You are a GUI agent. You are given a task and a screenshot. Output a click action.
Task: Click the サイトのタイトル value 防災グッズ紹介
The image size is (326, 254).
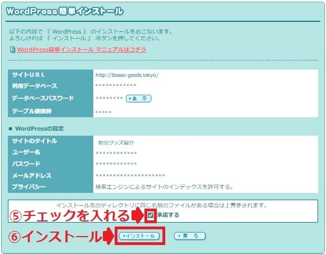(x=116, y=142)
